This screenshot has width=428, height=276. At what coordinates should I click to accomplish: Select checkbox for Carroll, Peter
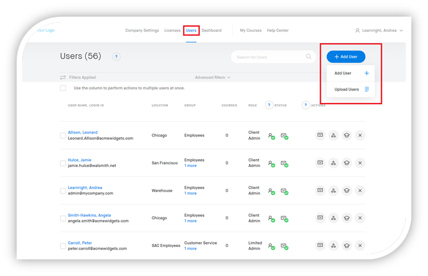pyautogui.click(x=63, y=246)
